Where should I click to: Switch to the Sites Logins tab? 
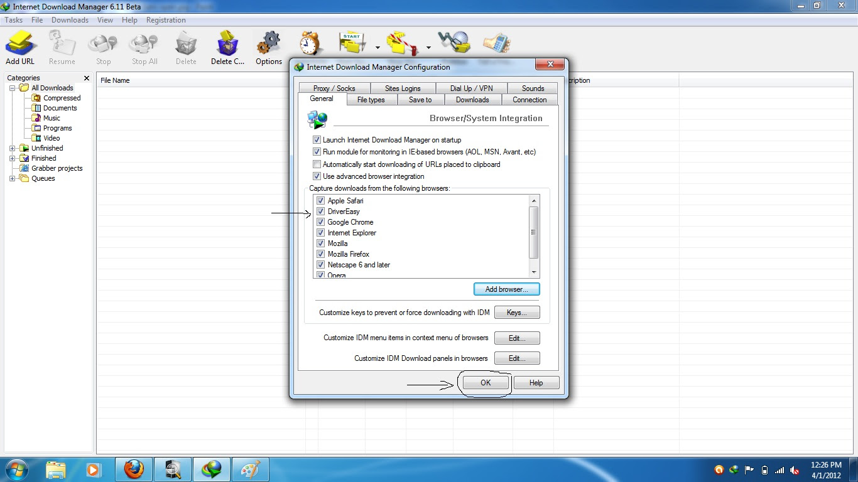[403, 88]
